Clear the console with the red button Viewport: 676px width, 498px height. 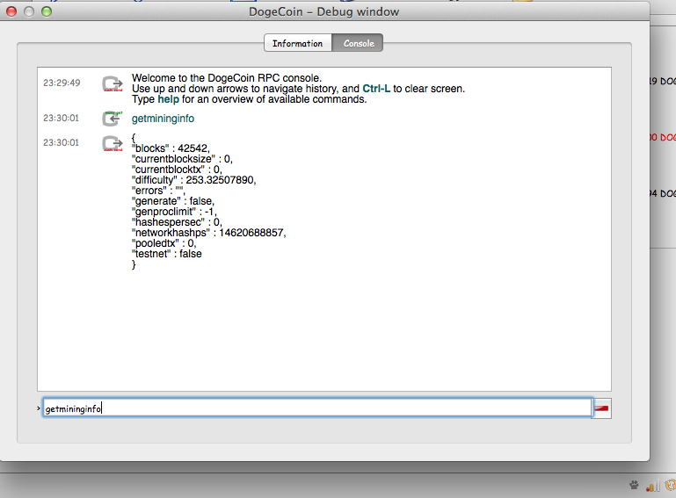pyautogui.click(x=602, y=408)
